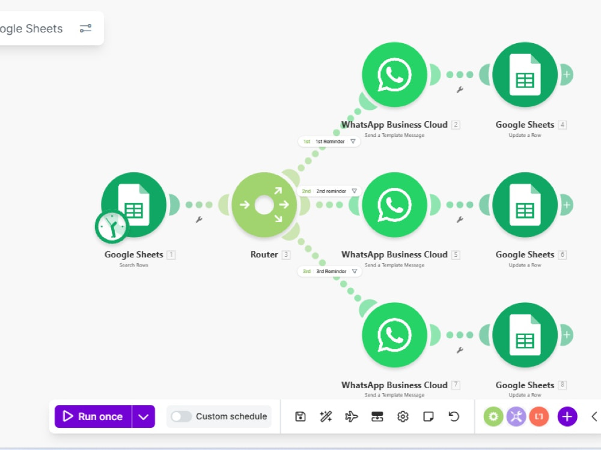Click wrench between Google Sheets 1 and Router
This screenshot has width=601, height=450.
199,219
